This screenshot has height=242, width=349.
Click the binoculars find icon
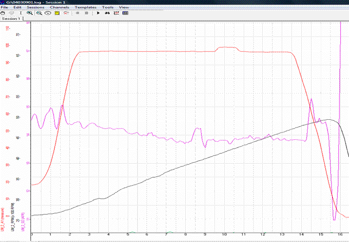tap(107, 13)
